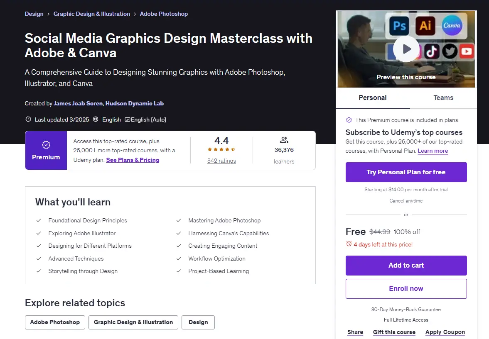Click the Full Lifetime Access text
Image resolution: width=489 pixels, height=339 pixels.
coord(406,320)
